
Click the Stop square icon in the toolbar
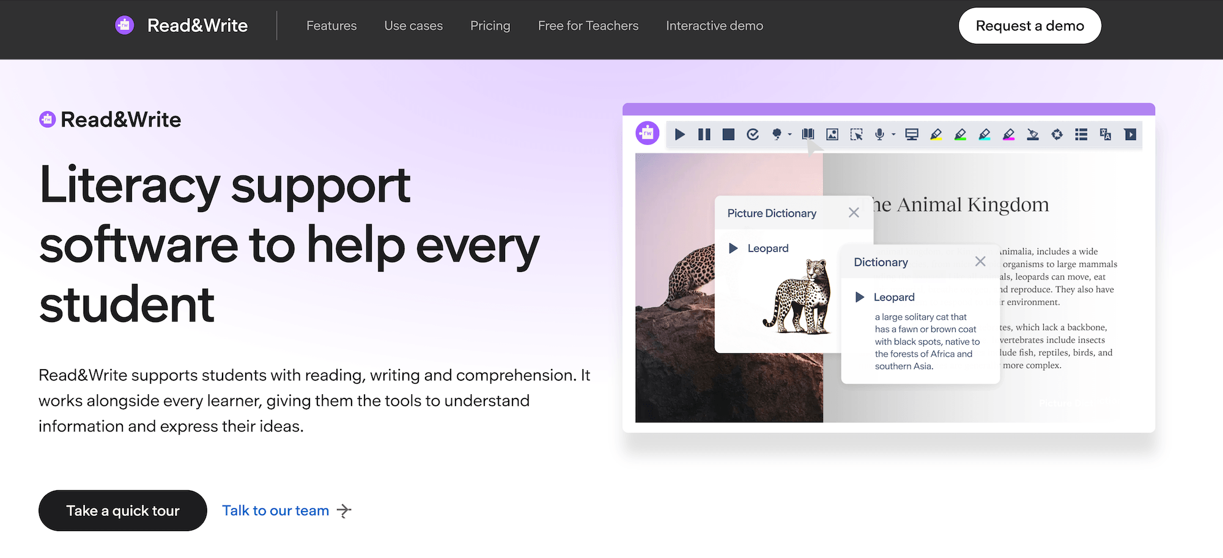coord(728,134)
